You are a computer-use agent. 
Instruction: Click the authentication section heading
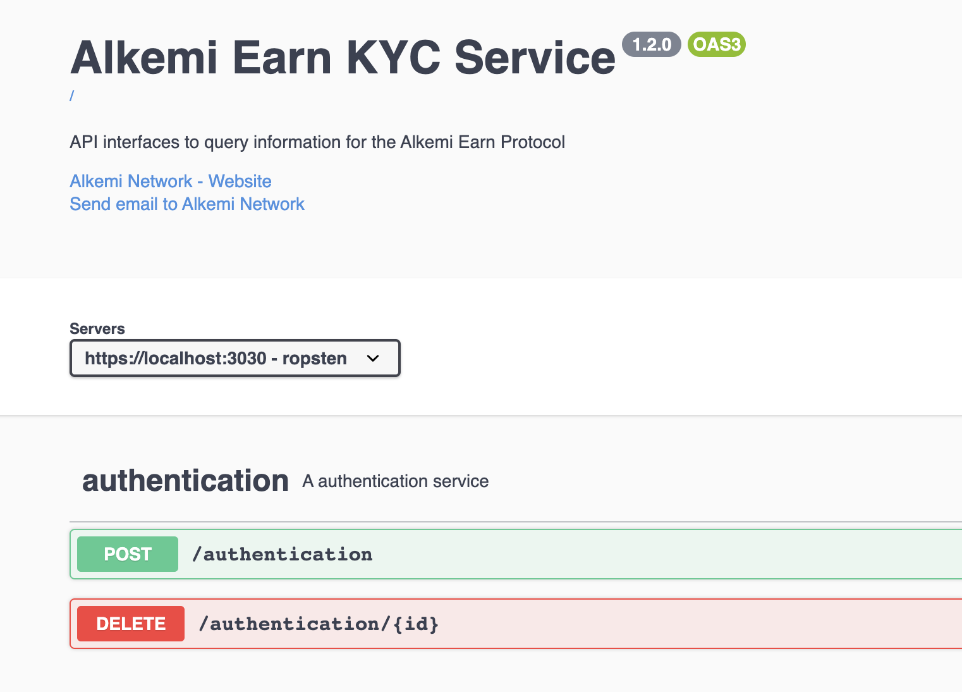[x=185, y=480]
